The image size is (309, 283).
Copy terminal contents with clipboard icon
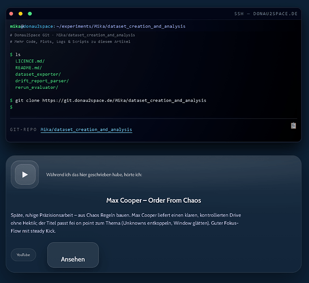293,126
